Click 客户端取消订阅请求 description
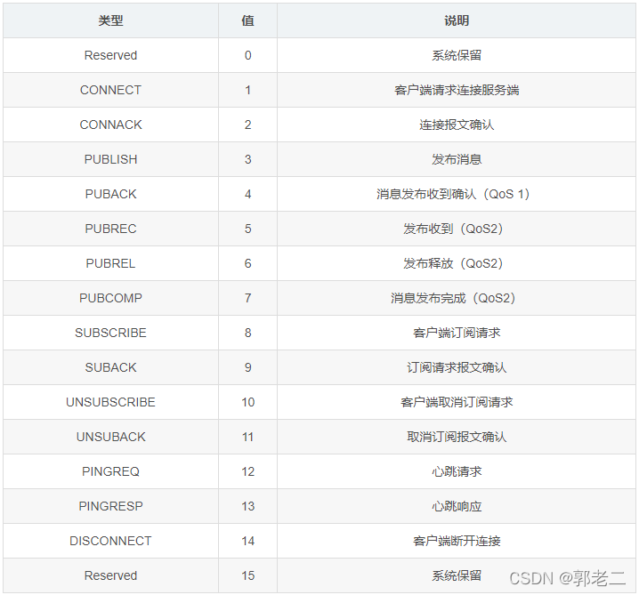This screenshot has width=639, height=595. 457,402
